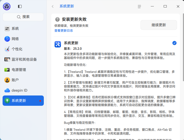This screenshot has width=184, height=140.
Task: Open the hamburger main menu
Action: [139, 6]
